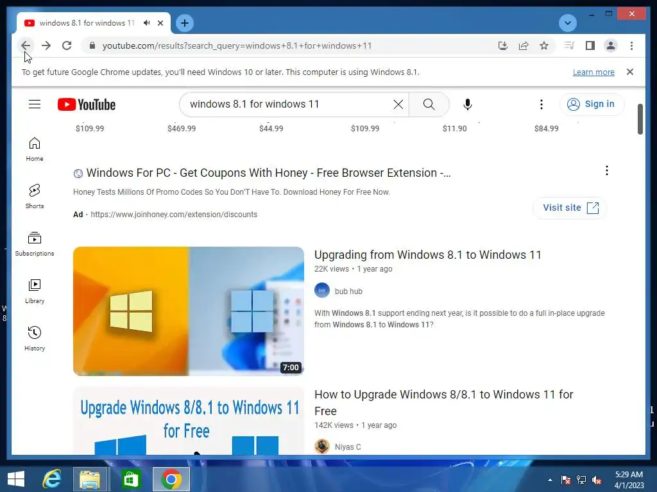
Task: Sign in to YouTube
Action: pyautogui.click(x=592, y=104)
